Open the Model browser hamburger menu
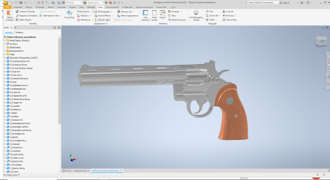 59,28
